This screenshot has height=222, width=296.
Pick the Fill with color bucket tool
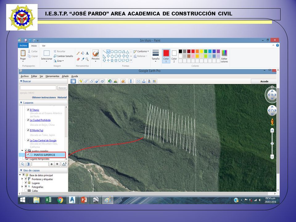[x=83, y=53]
